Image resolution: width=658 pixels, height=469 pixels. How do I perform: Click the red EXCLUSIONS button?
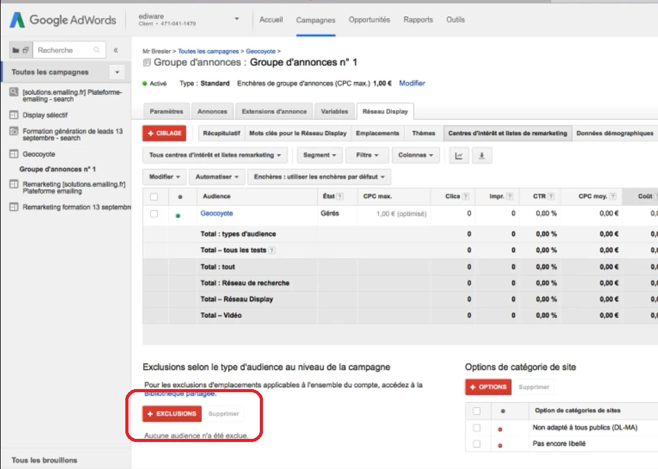coord(173,414)
